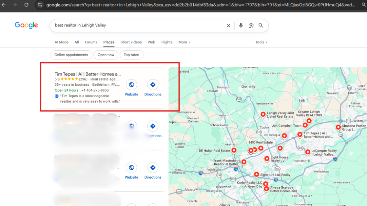Click Signature Lux Realty map label
367x206 pixels.
(x=275, y=175)
